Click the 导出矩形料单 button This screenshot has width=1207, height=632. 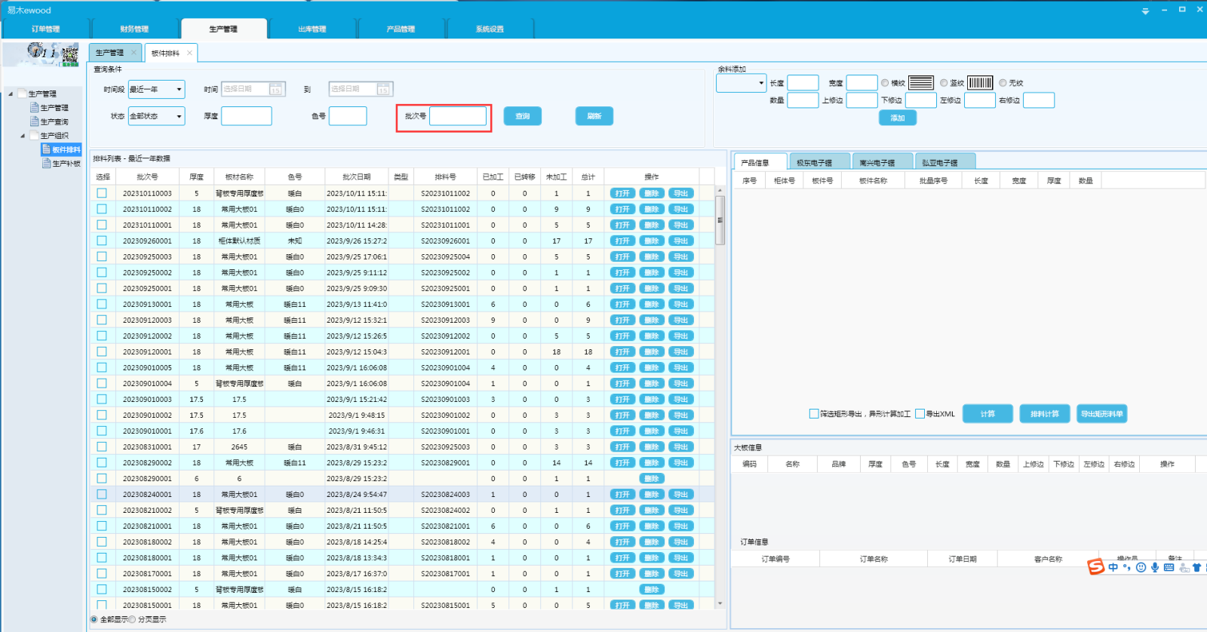1102,413
